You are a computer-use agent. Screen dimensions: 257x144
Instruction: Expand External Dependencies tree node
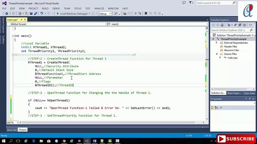(x=216, y=43)
